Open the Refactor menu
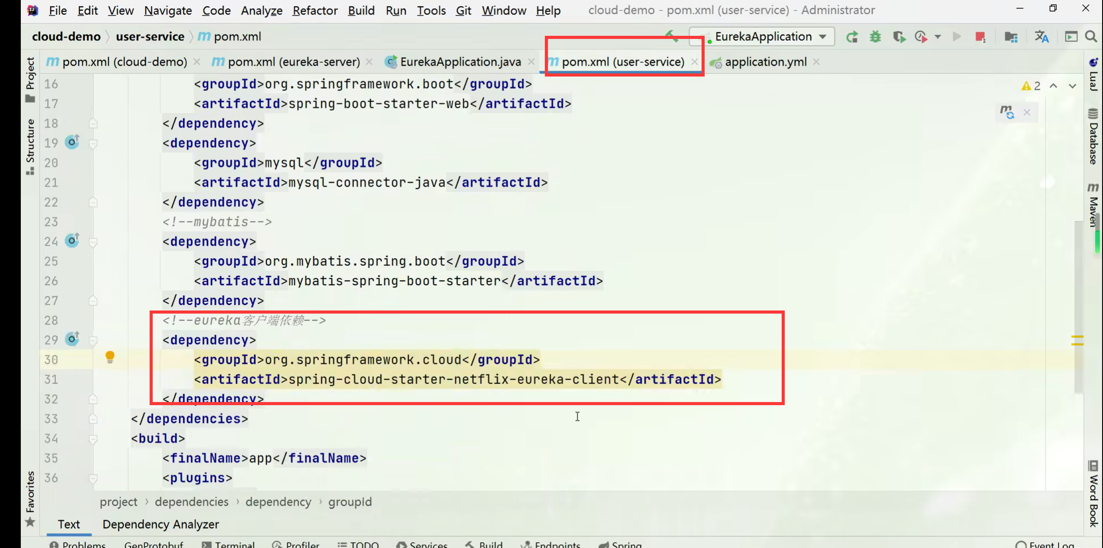The height and width of the screenshot is (548, 1103). coord(315,10)
